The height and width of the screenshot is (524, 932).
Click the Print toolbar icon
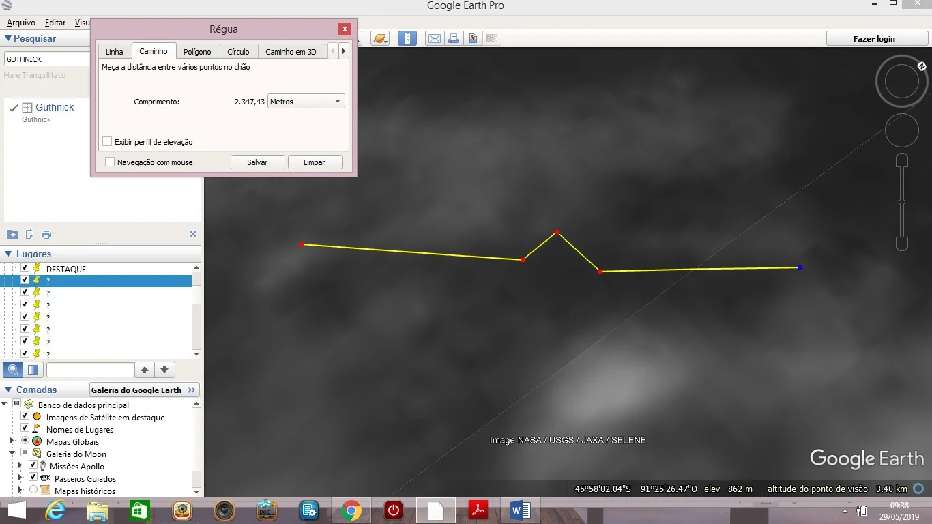(x=453, y=38)
